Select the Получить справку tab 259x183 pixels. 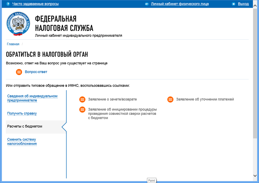pos(22,113)
